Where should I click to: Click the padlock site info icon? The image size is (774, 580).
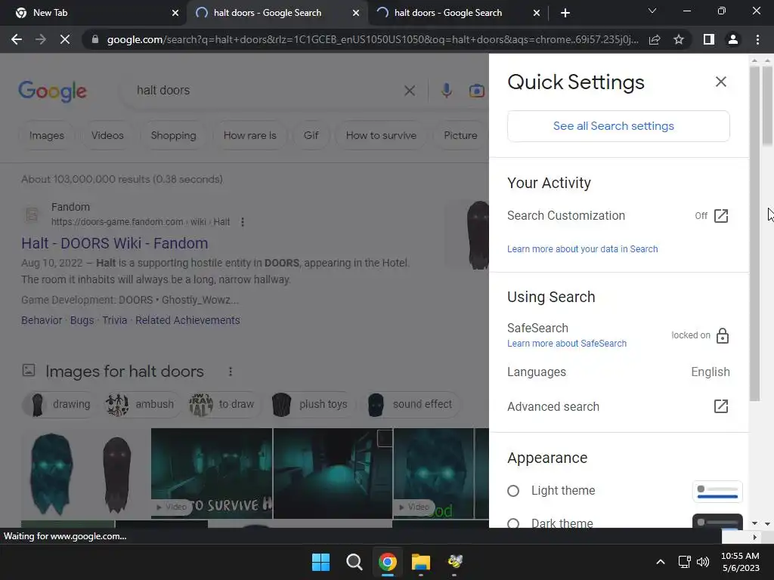(94, 39)
